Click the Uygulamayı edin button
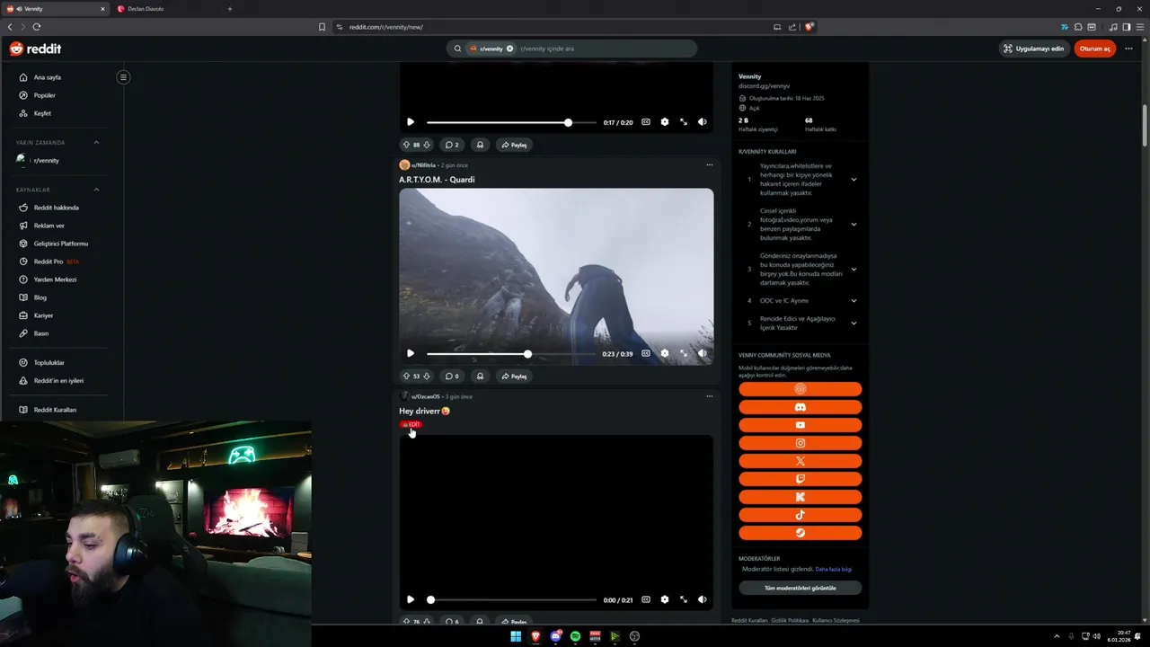The image size is (1150, 647). coord(1034,49)
